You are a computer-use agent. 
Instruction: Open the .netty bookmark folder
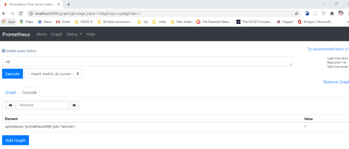[x=159, y=22]
